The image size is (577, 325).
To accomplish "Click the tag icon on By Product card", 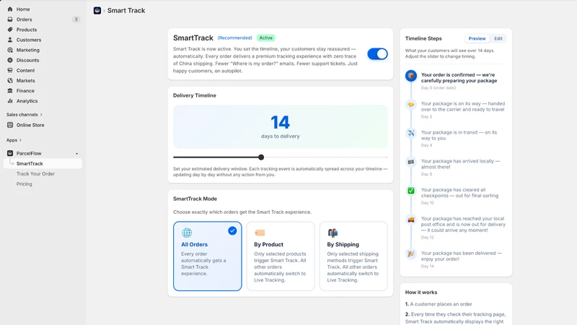I will tap(260, 233).
